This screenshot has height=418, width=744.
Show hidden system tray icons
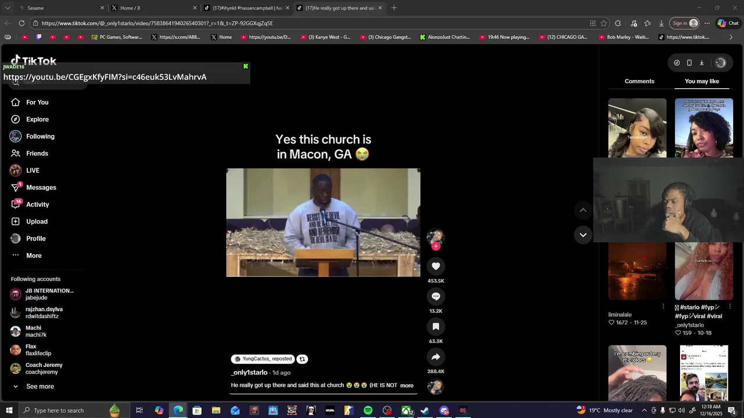644,410
